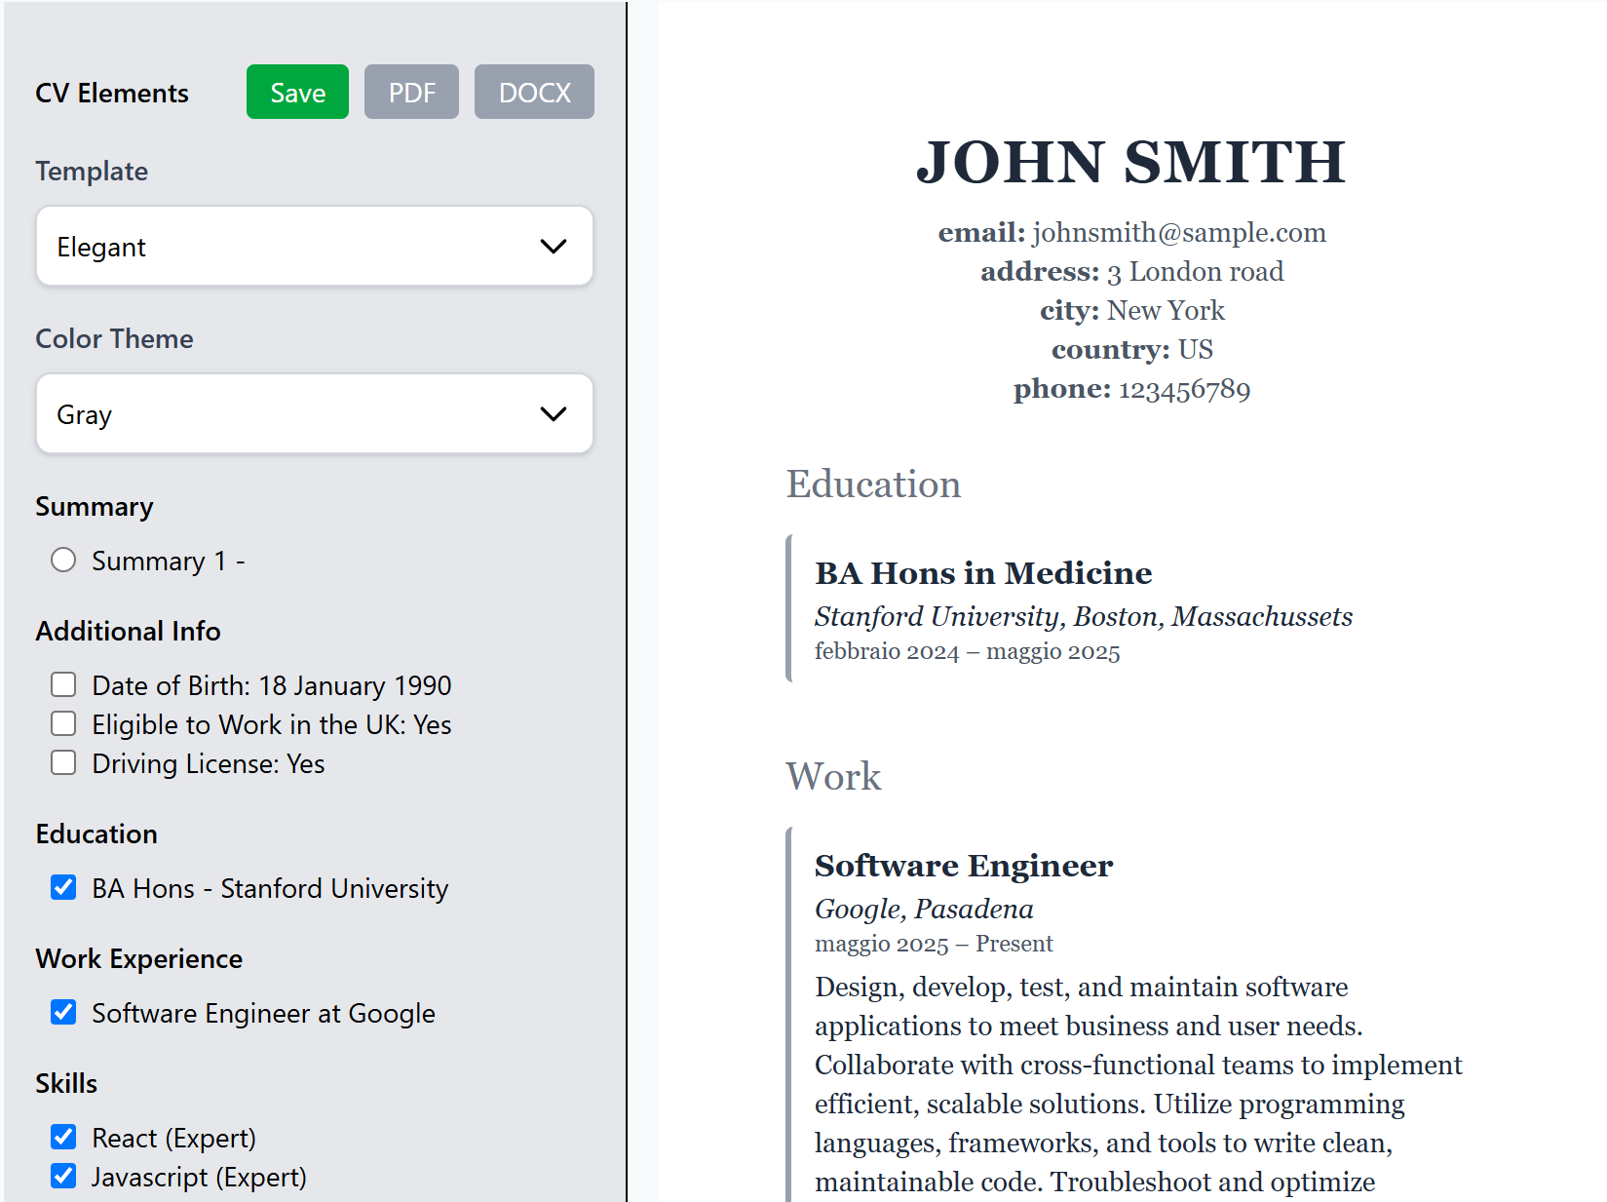The width and height of the screenshot is (1607, 1202).
Task: Click the maggio 2025 – Present dates
Action: coord(934,944)
